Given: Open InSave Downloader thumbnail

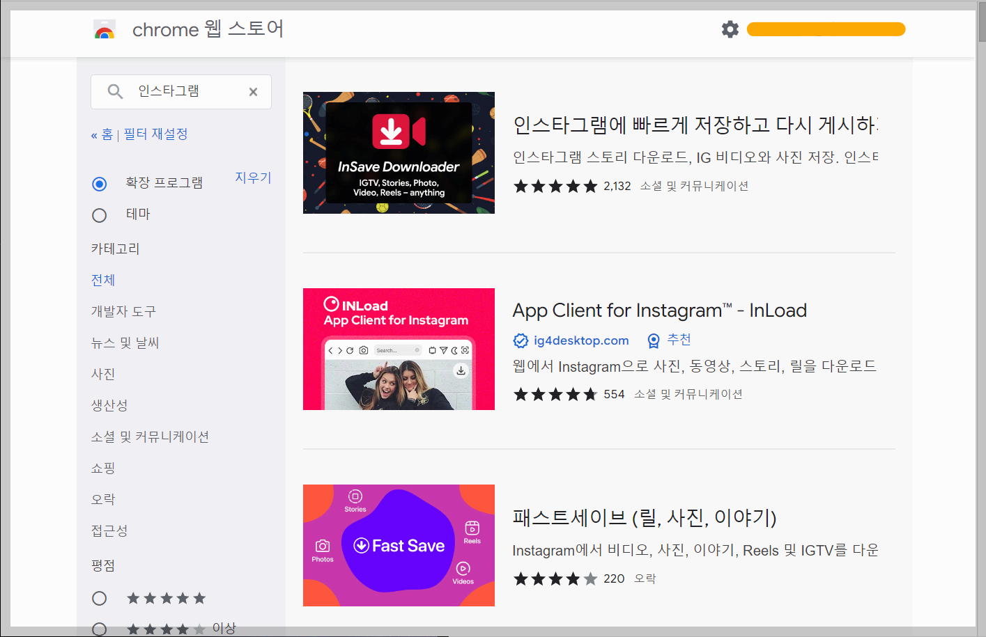Looking at the screenshot, I should [399, 152].
